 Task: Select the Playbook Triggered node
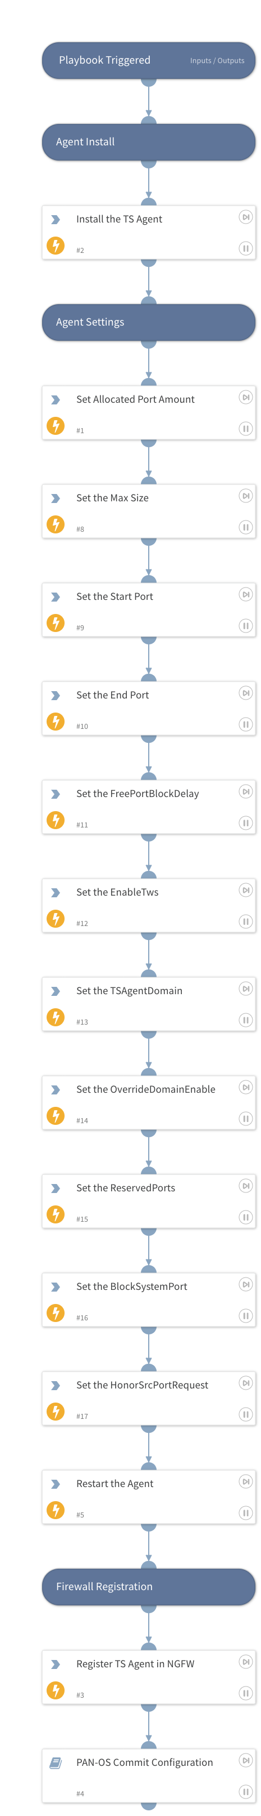coord(148,61)
